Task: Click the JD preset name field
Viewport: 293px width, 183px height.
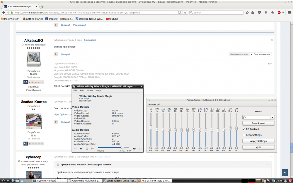Action: pyautogui.click(x=256, y=117)
